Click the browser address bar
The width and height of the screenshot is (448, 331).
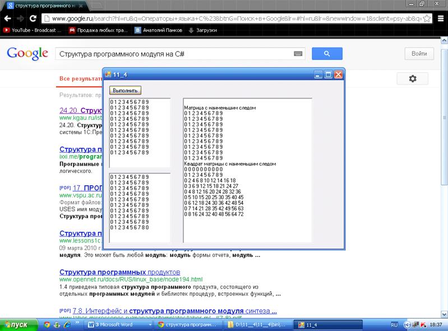click(235, 18)
